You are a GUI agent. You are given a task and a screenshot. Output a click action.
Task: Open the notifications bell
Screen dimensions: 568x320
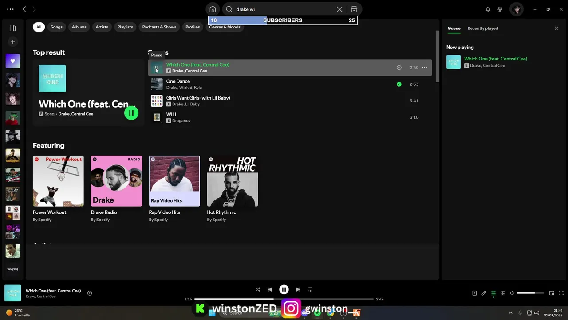tap(488, 9)
